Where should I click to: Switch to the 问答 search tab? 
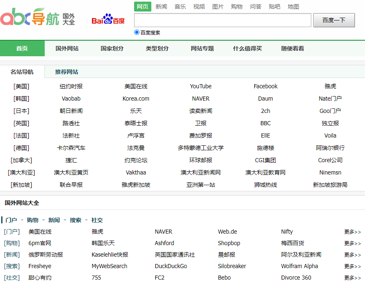click(255, 7)
